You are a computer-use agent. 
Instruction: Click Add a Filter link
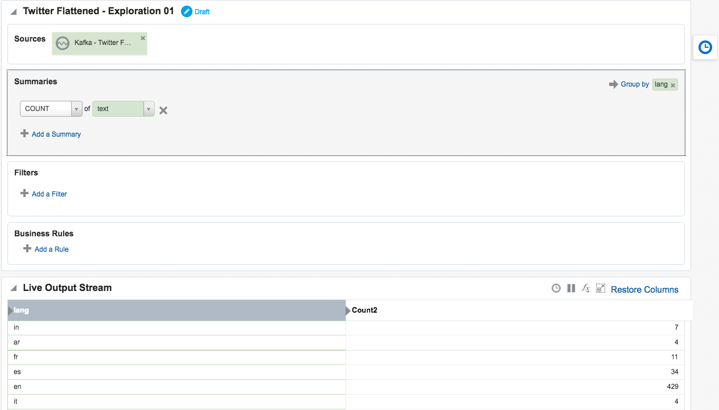pyautogui.click(x=49, y=194)
